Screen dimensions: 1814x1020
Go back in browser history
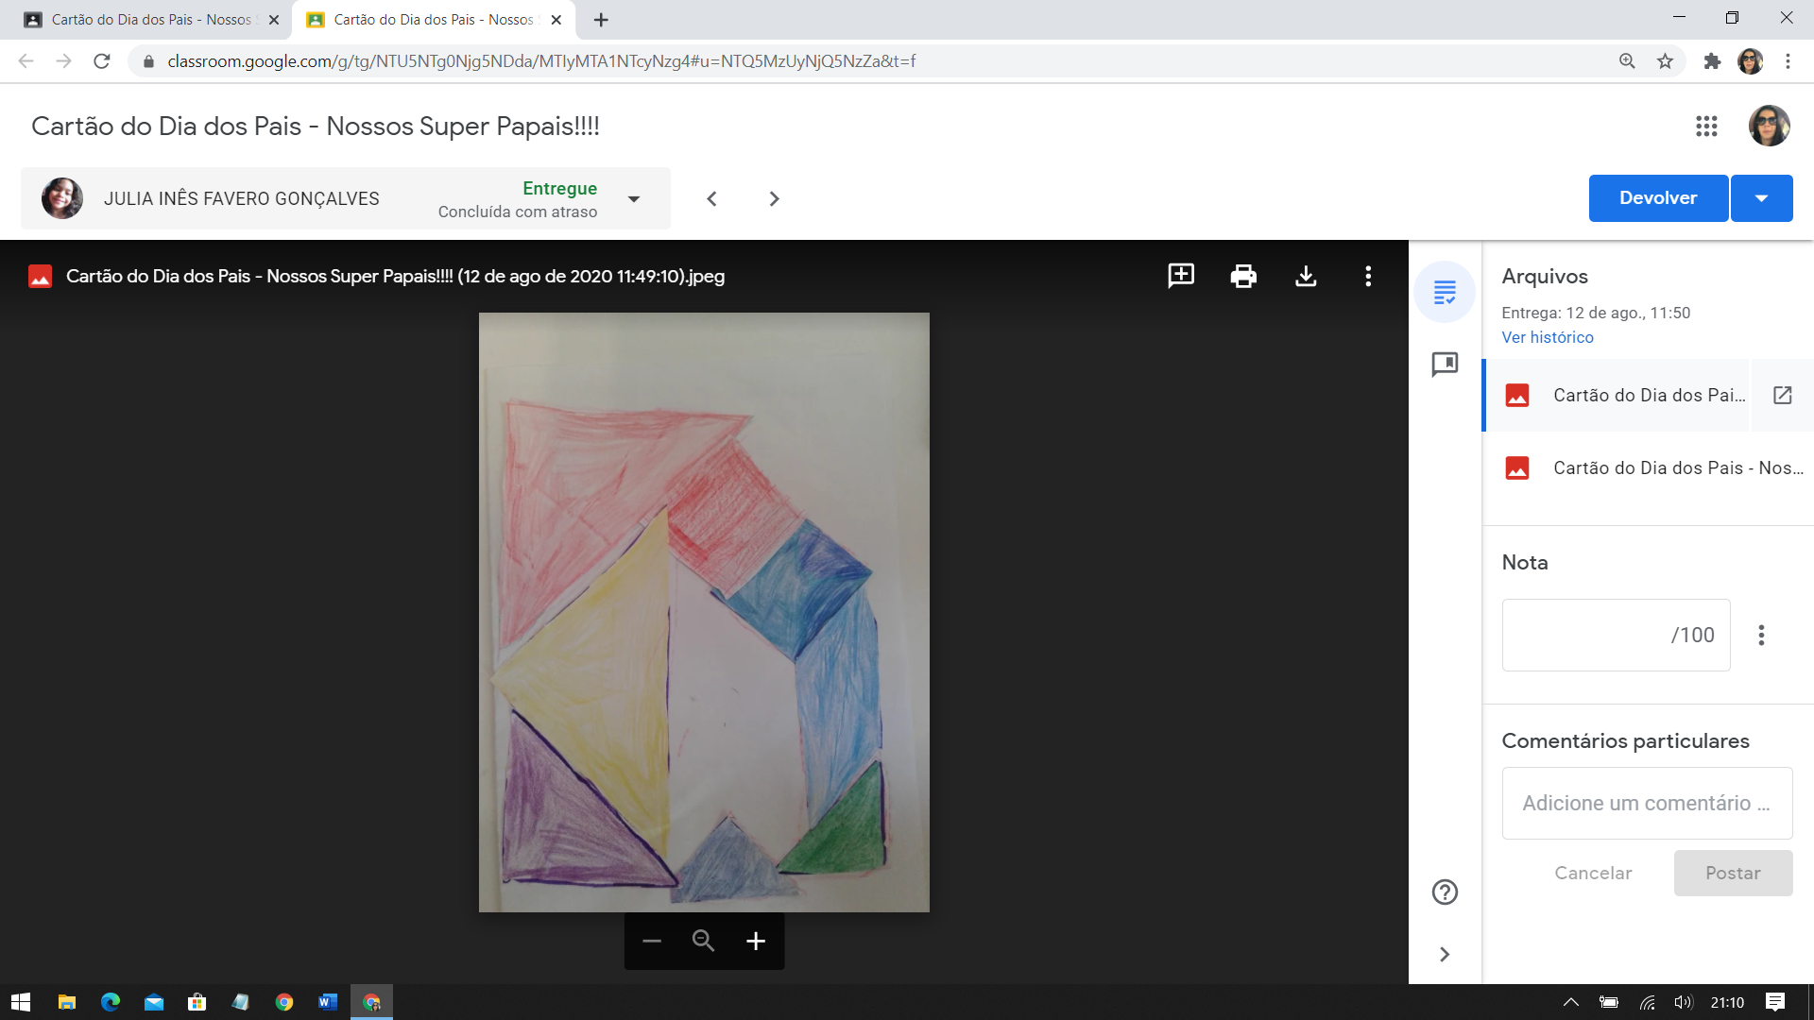[x=26, y=61]
